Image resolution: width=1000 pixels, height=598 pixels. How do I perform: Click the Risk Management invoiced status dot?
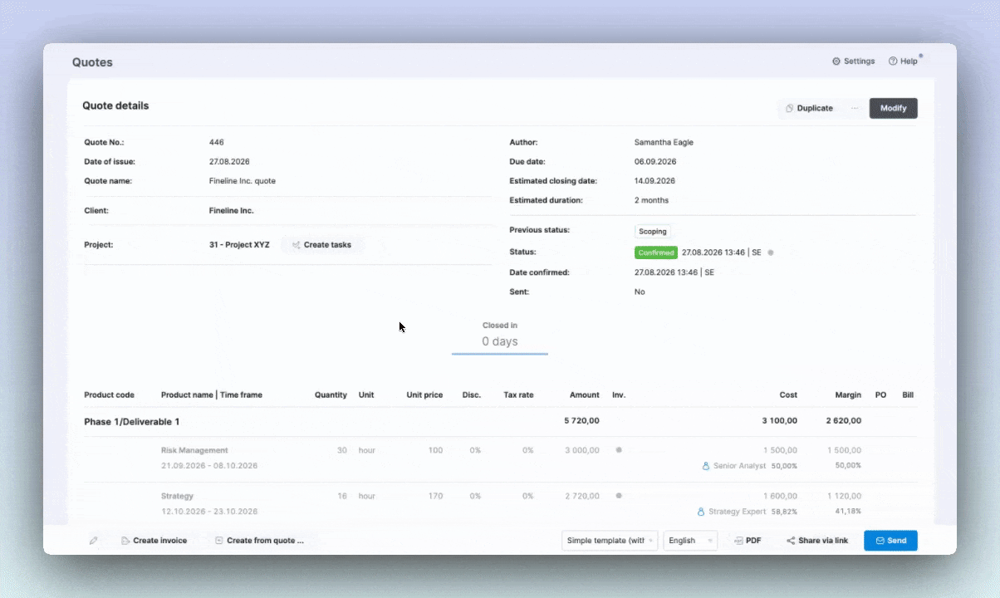pos(619,450)
